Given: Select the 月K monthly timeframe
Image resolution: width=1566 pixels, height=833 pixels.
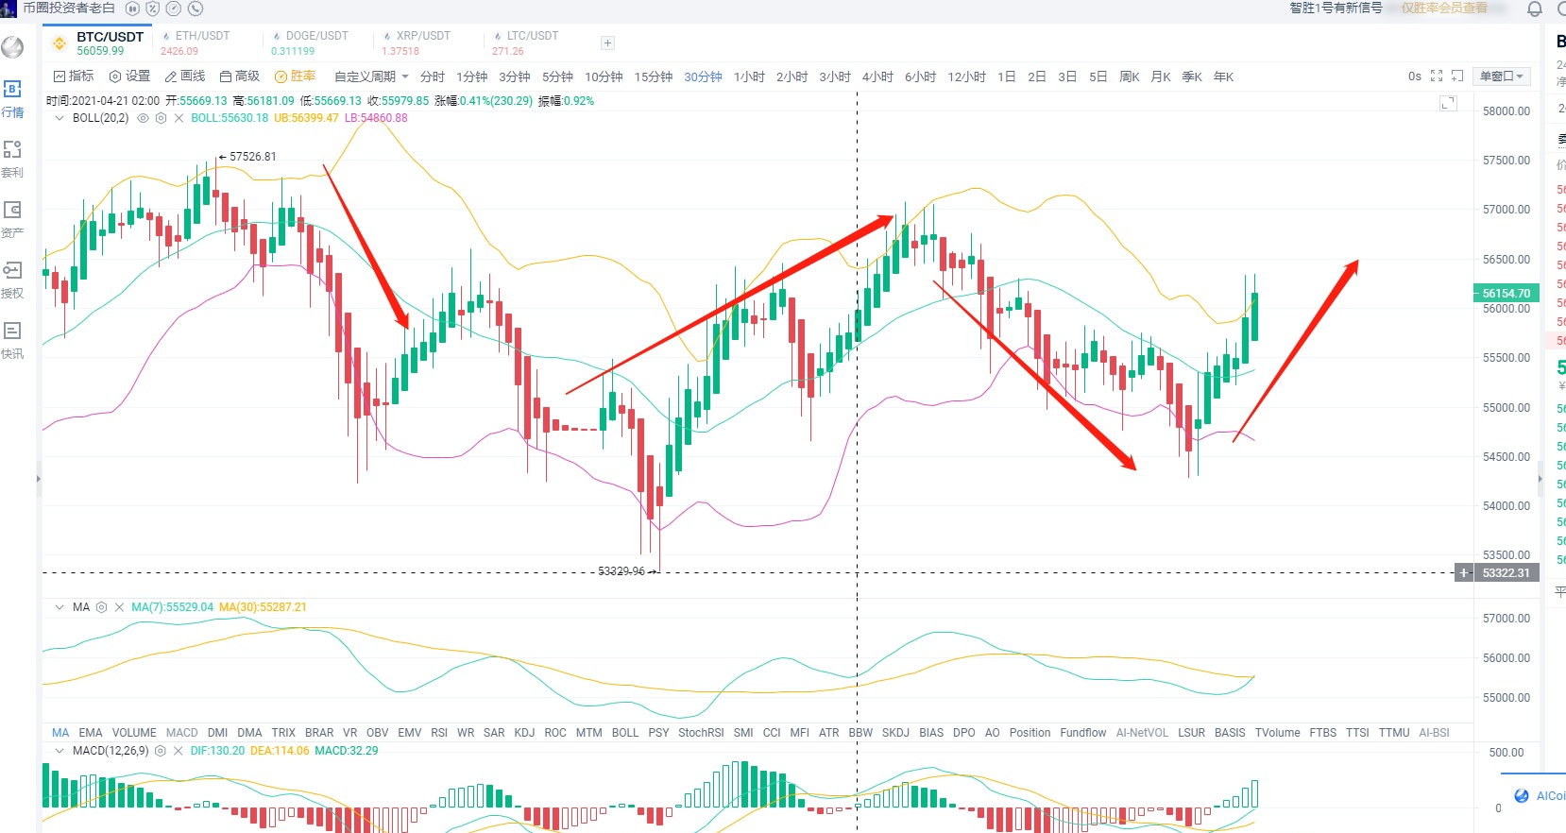Looking at the screenshot, I should click(x=1161, y=76).
